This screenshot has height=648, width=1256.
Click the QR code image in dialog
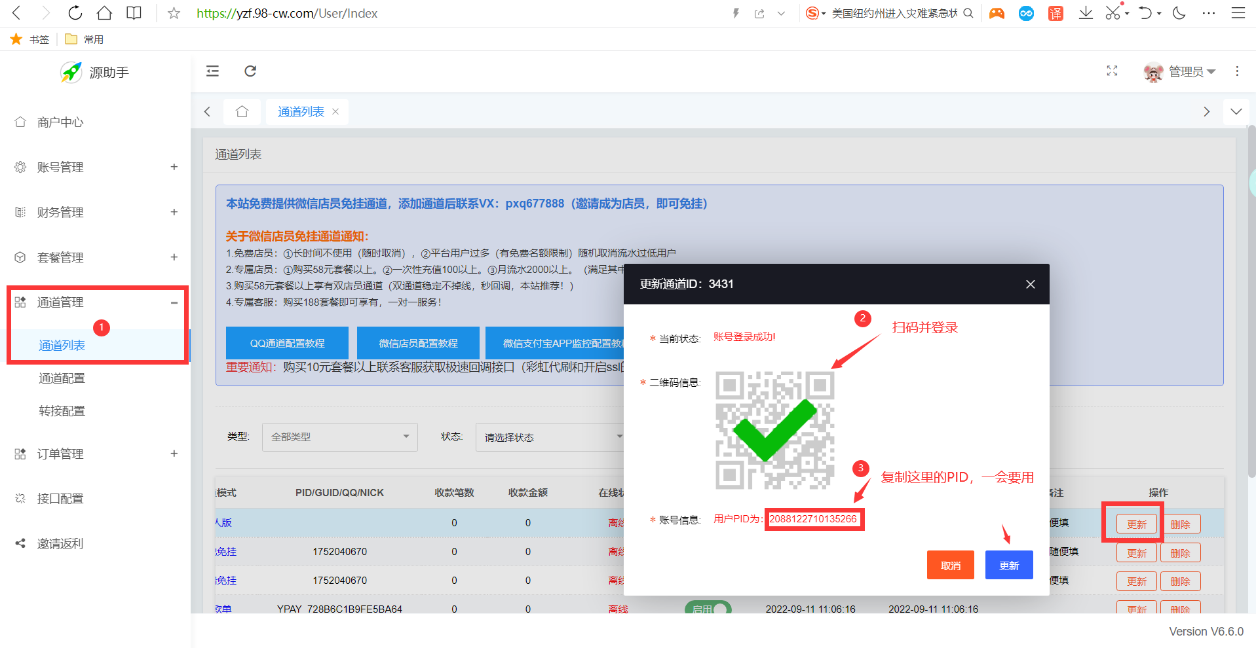click(774, 430)
